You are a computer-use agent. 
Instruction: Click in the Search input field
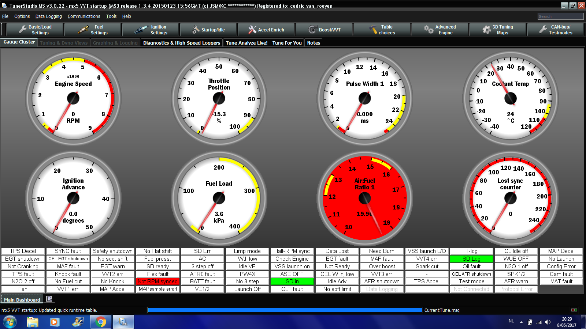click(x=560, y=16)
